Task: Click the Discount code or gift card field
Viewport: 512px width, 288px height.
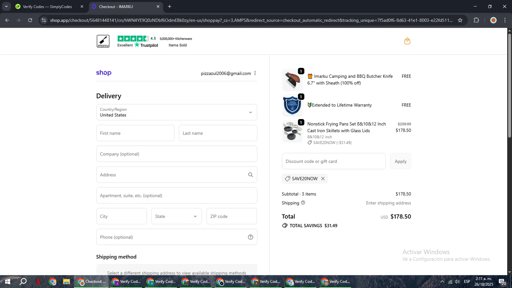Action: tap(333, 161)
